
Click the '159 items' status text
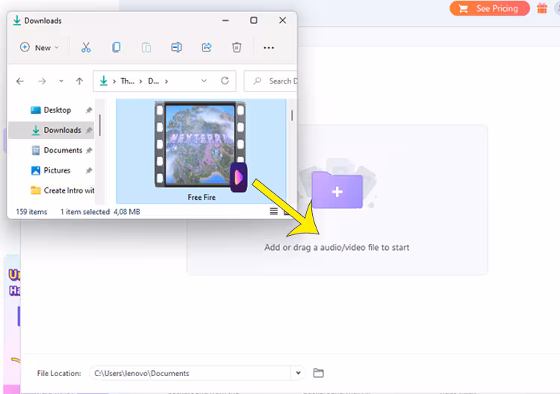(x=31, y=212)
